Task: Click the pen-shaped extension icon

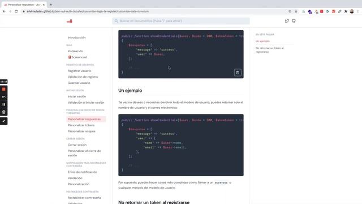Action: [339, 11]
